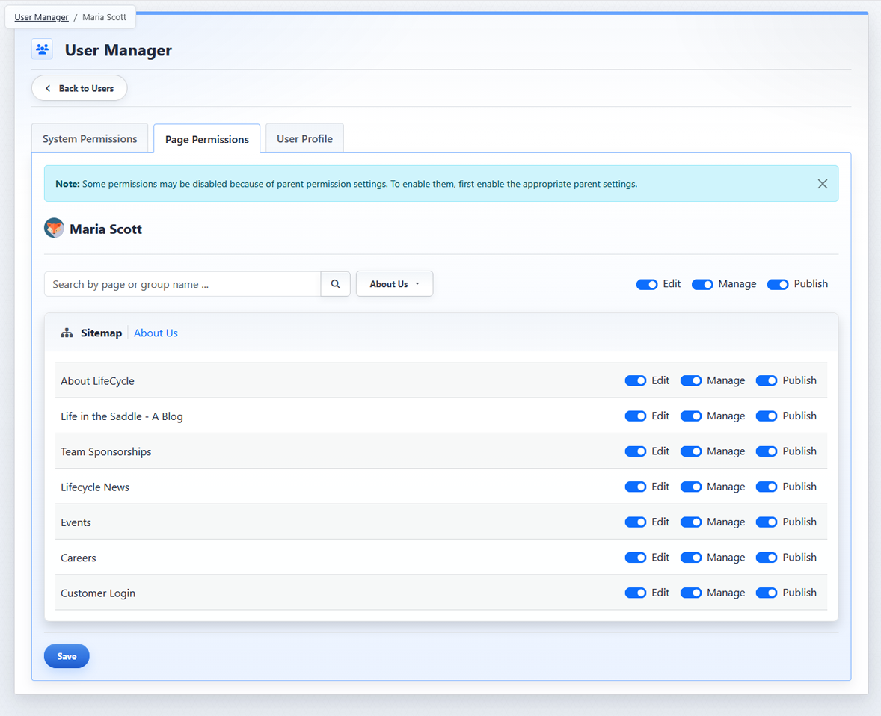Click the Careers page name

[x=79, y=558]
